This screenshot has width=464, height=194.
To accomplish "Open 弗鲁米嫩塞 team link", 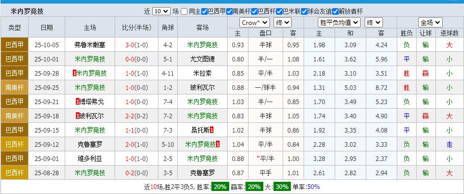I will 90,45.
